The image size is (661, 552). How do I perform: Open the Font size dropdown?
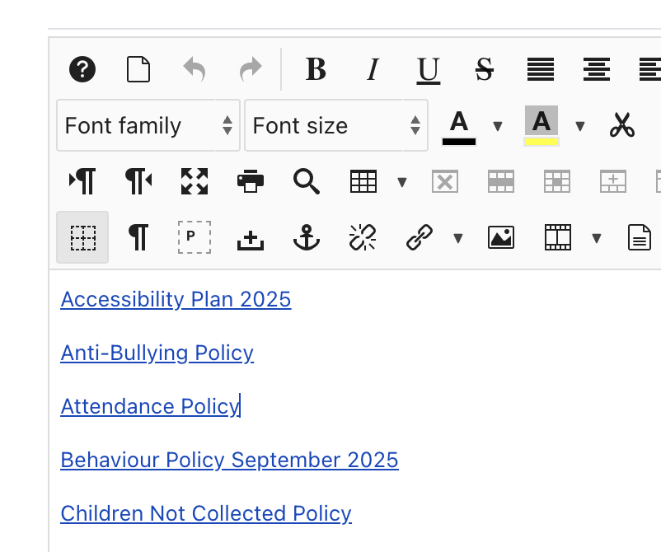pyautogui.click(x=336, y=125)
